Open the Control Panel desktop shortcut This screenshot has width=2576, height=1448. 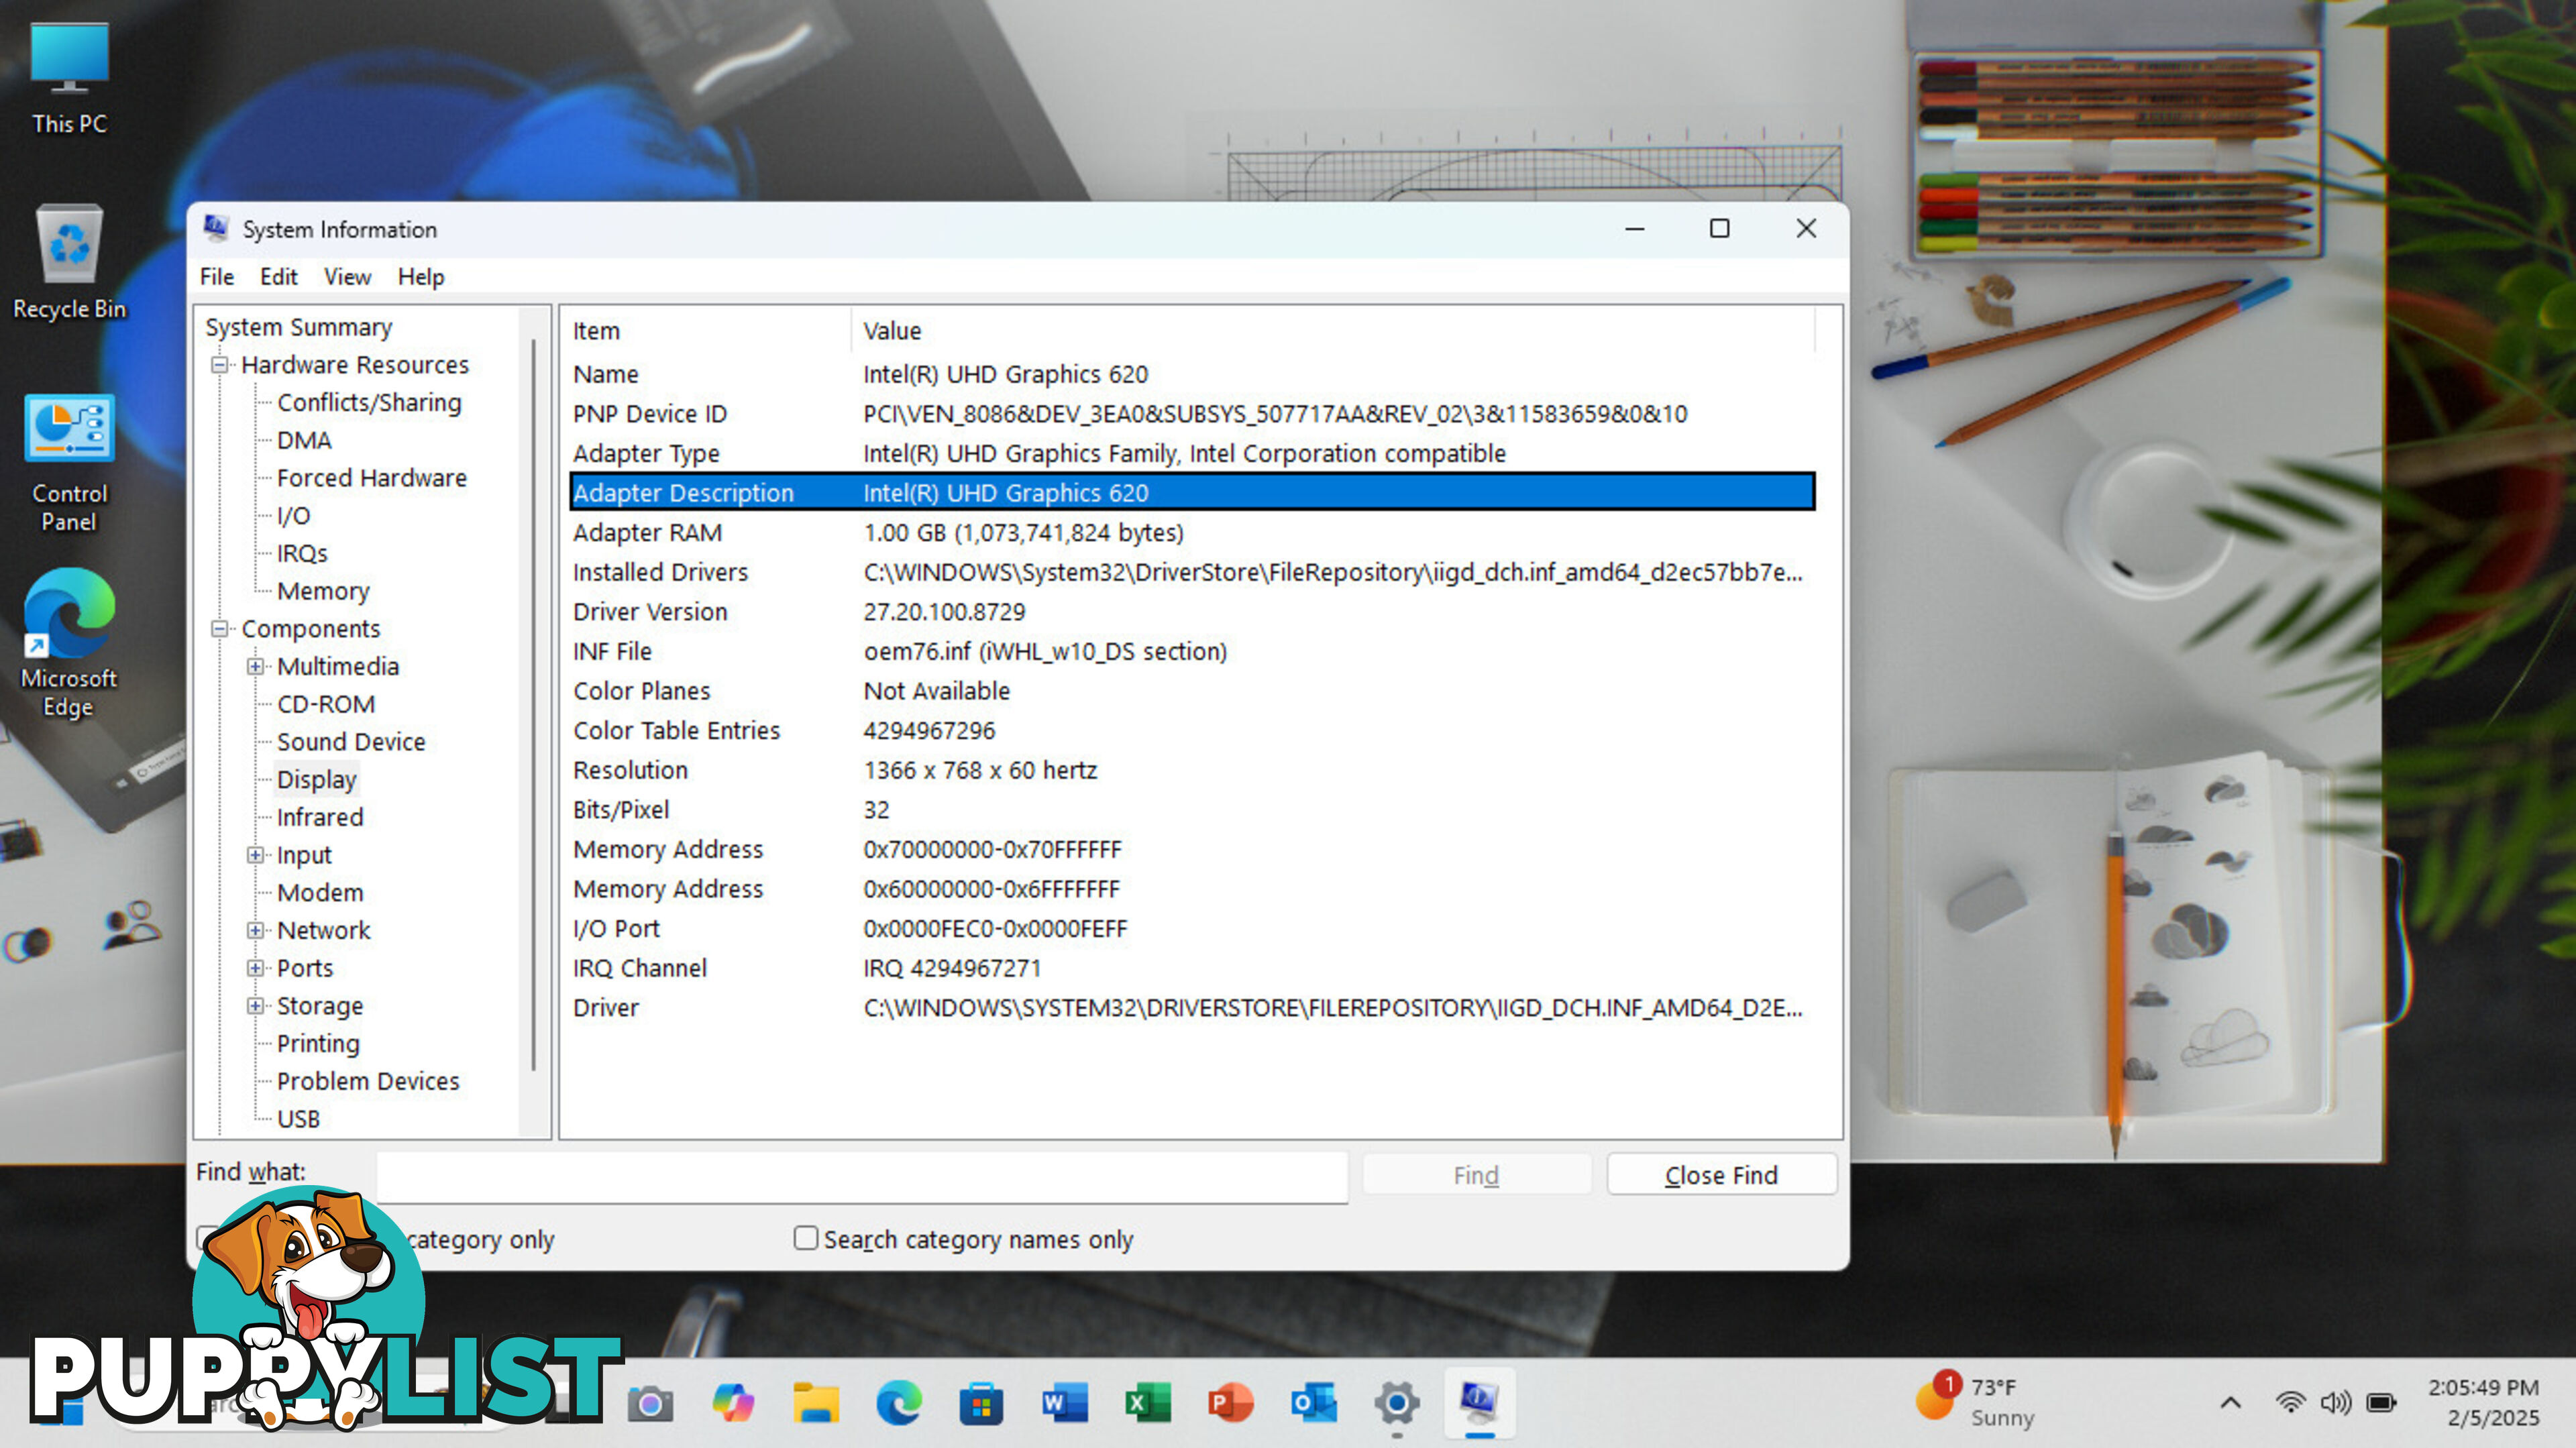[69, 463]
